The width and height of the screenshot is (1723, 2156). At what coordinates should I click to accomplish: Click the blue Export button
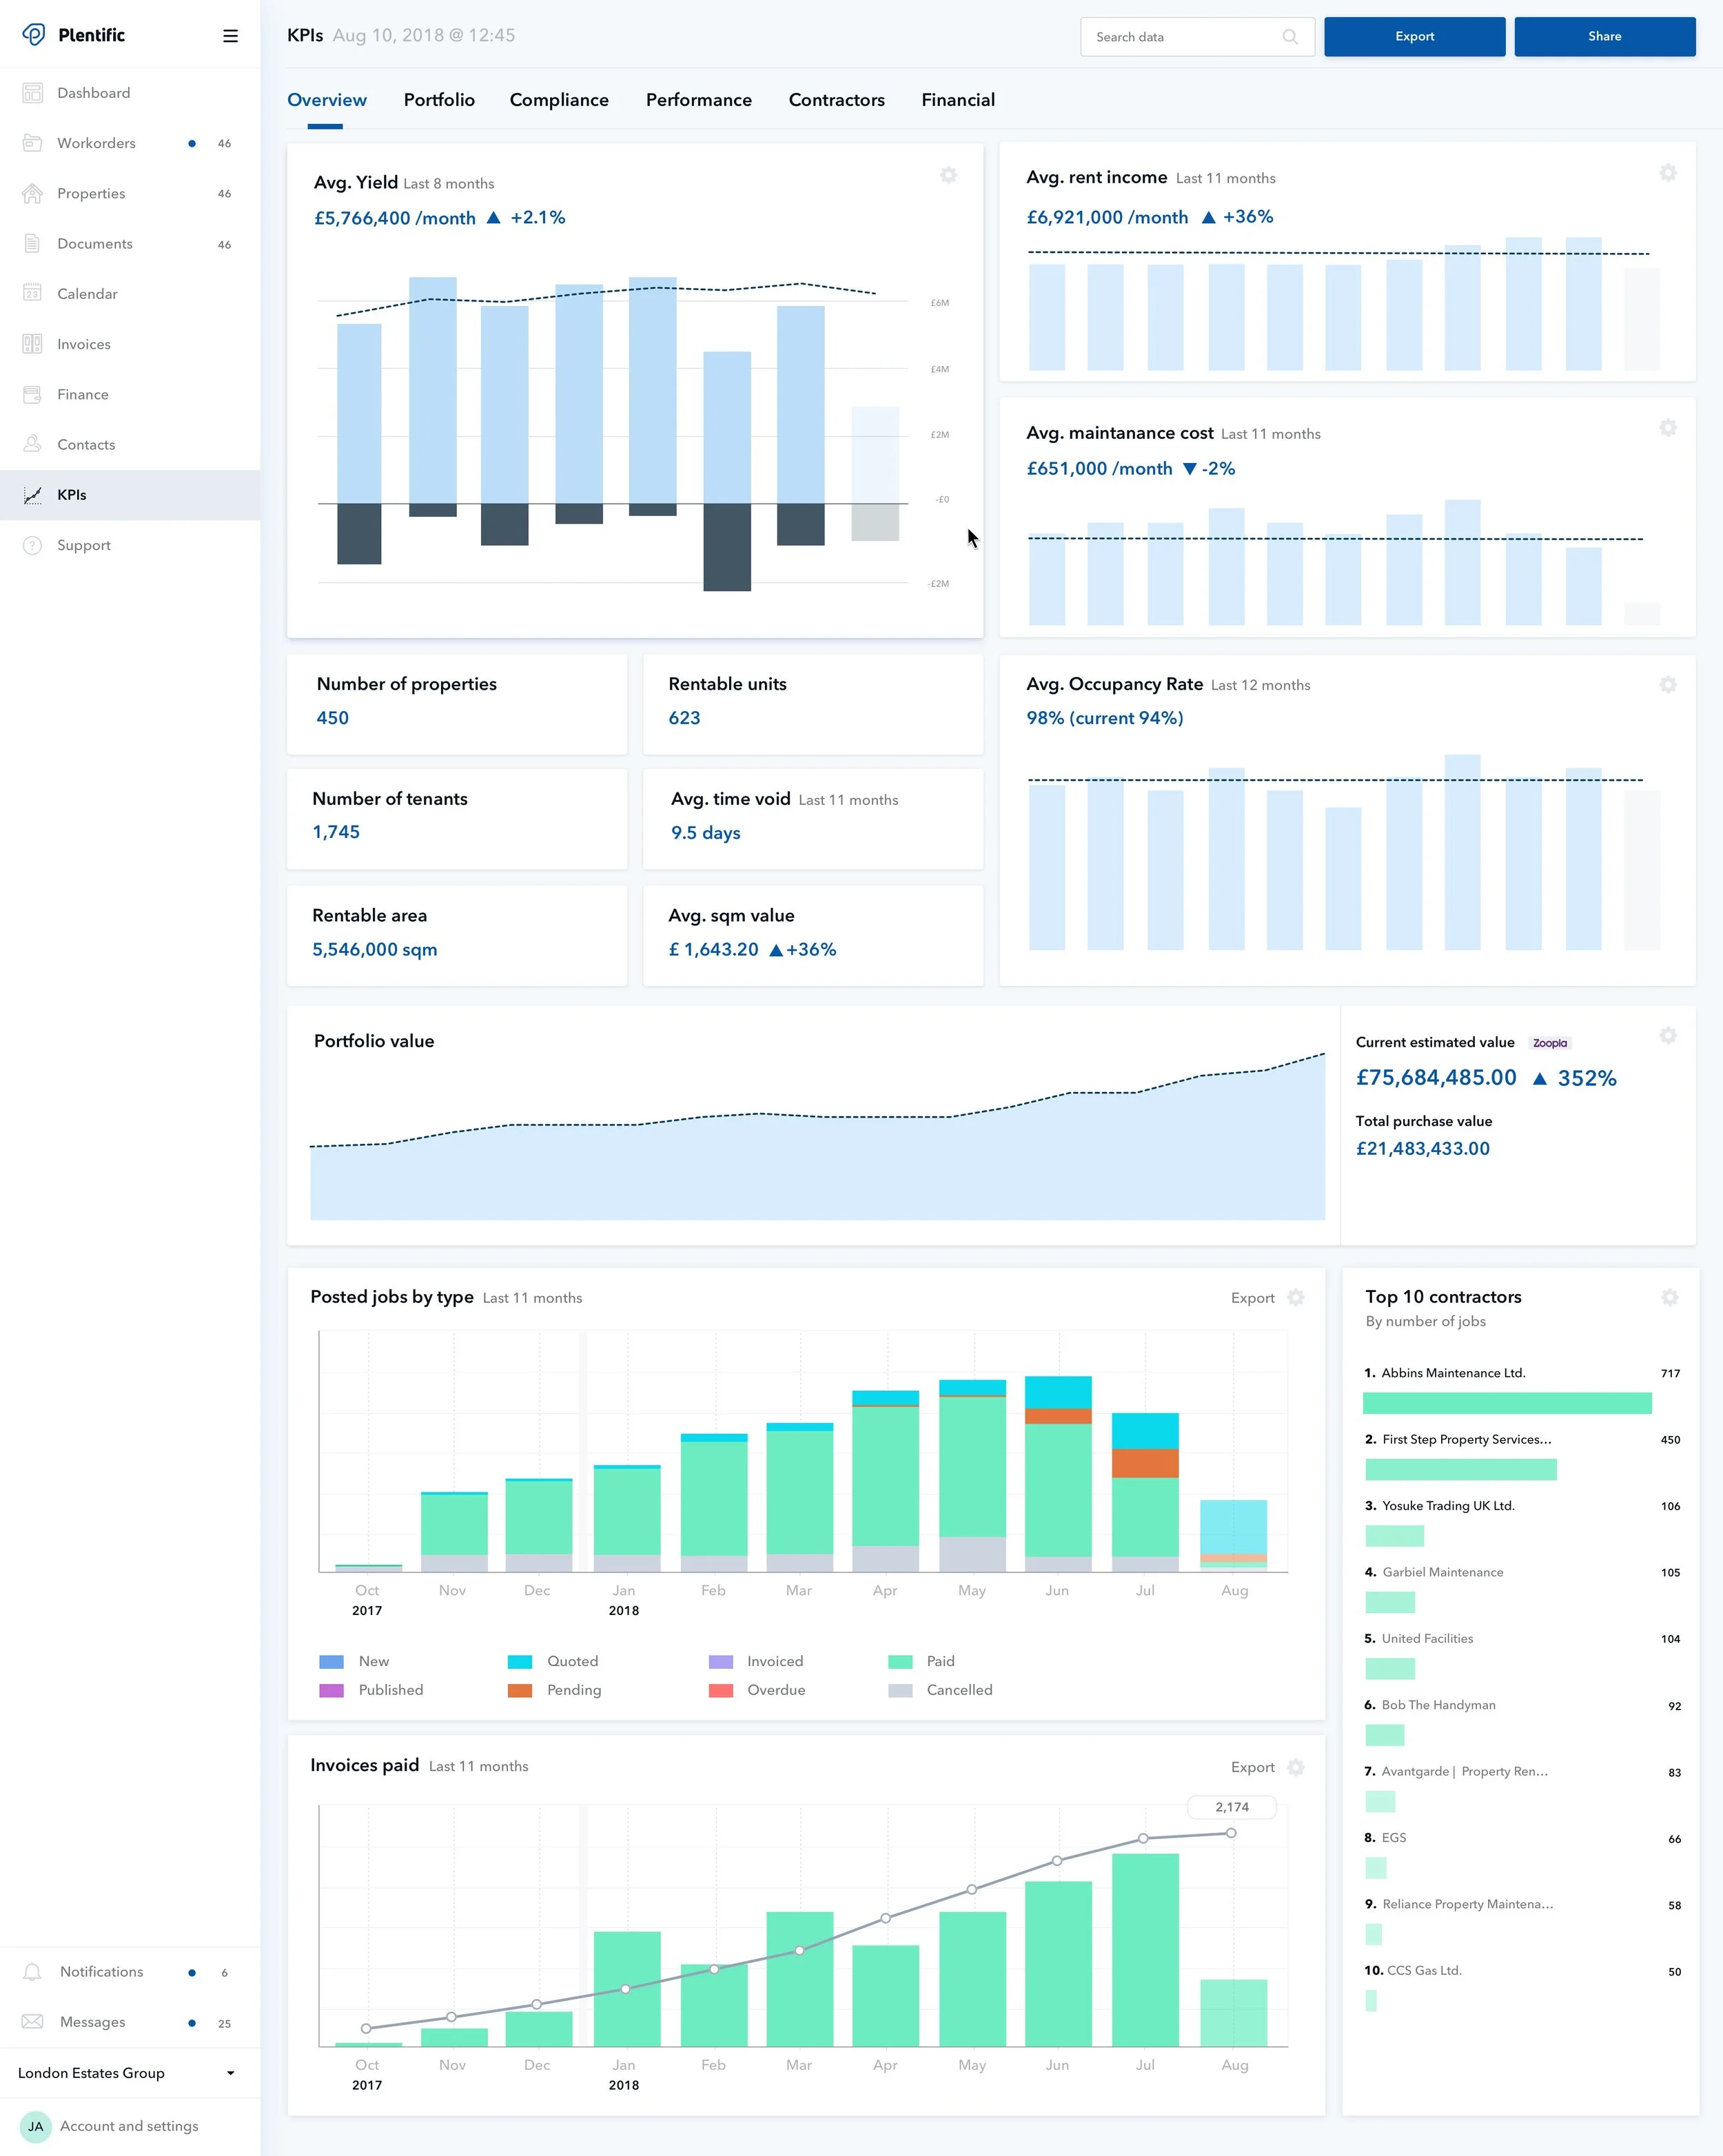(x=1414, y=37)
